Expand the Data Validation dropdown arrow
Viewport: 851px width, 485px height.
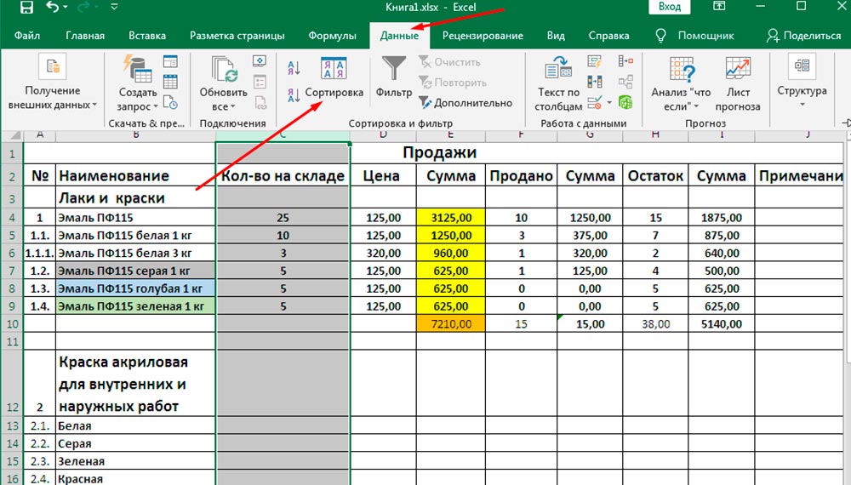(609, 103)
